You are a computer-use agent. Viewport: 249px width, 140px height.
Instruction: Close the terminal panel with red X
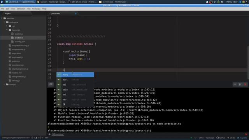click(x=245, y=84)
